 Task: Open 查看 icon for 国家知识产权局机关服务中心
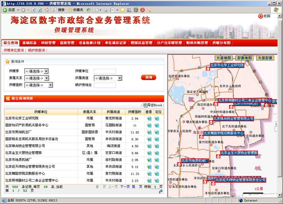[149, 125]
